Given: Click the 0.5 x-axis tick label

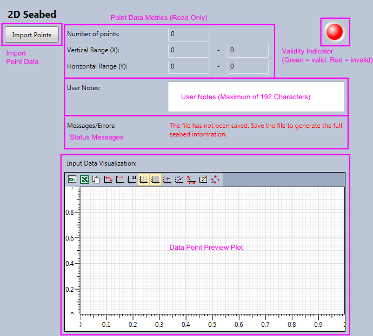Looking at the screenshot, I should (x=212, y=324).
